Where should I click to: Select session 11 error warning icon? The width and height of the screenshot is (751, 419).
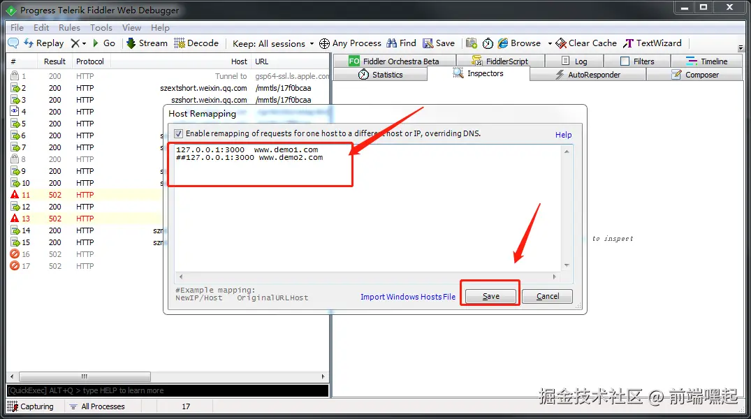coord(15,194)
